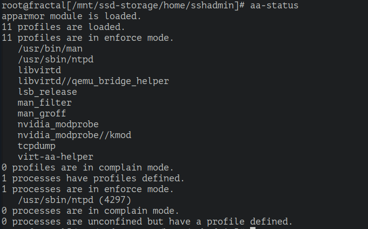Click the man_filter profile entry
This screenshot has height=229, width=368.
45,102
